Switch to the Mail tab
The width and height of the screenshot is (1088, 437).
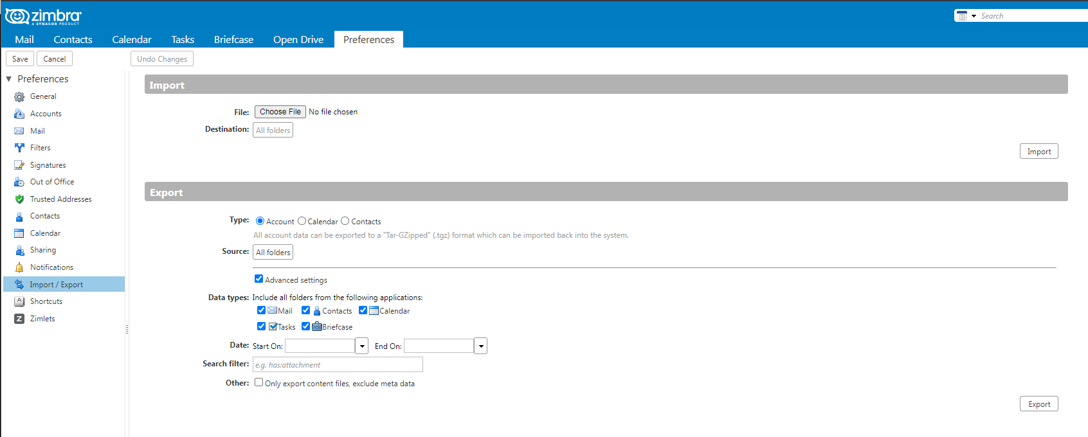tap(24, 40)
